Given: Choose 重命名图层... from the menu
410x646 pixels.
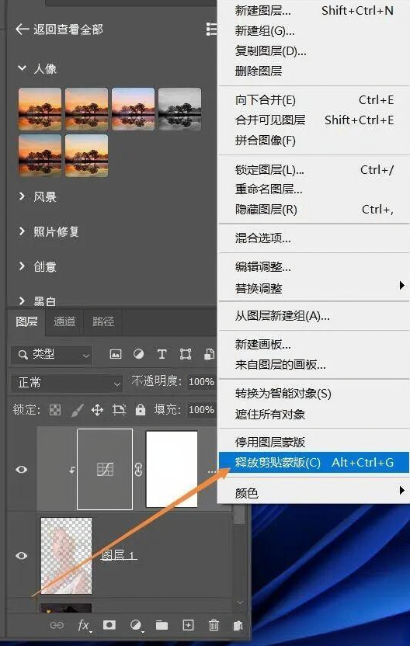Looking at the screenshot, I should pos(314,189).
